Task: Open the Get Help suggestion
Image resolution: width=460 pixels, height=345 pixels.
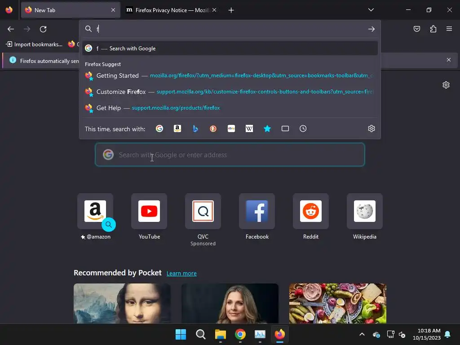Action: tap(230, 108)
